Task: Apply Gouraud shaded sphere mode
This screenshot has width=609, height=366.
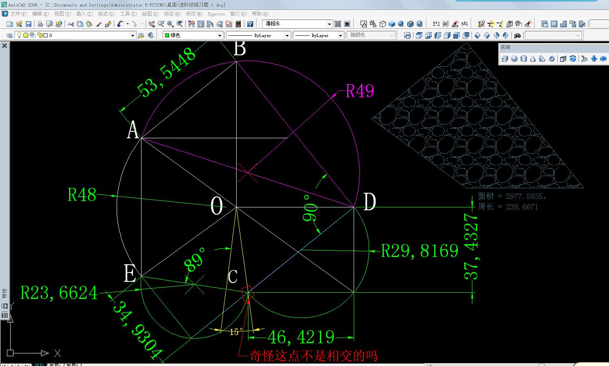Action: click(x=401, y=24)
